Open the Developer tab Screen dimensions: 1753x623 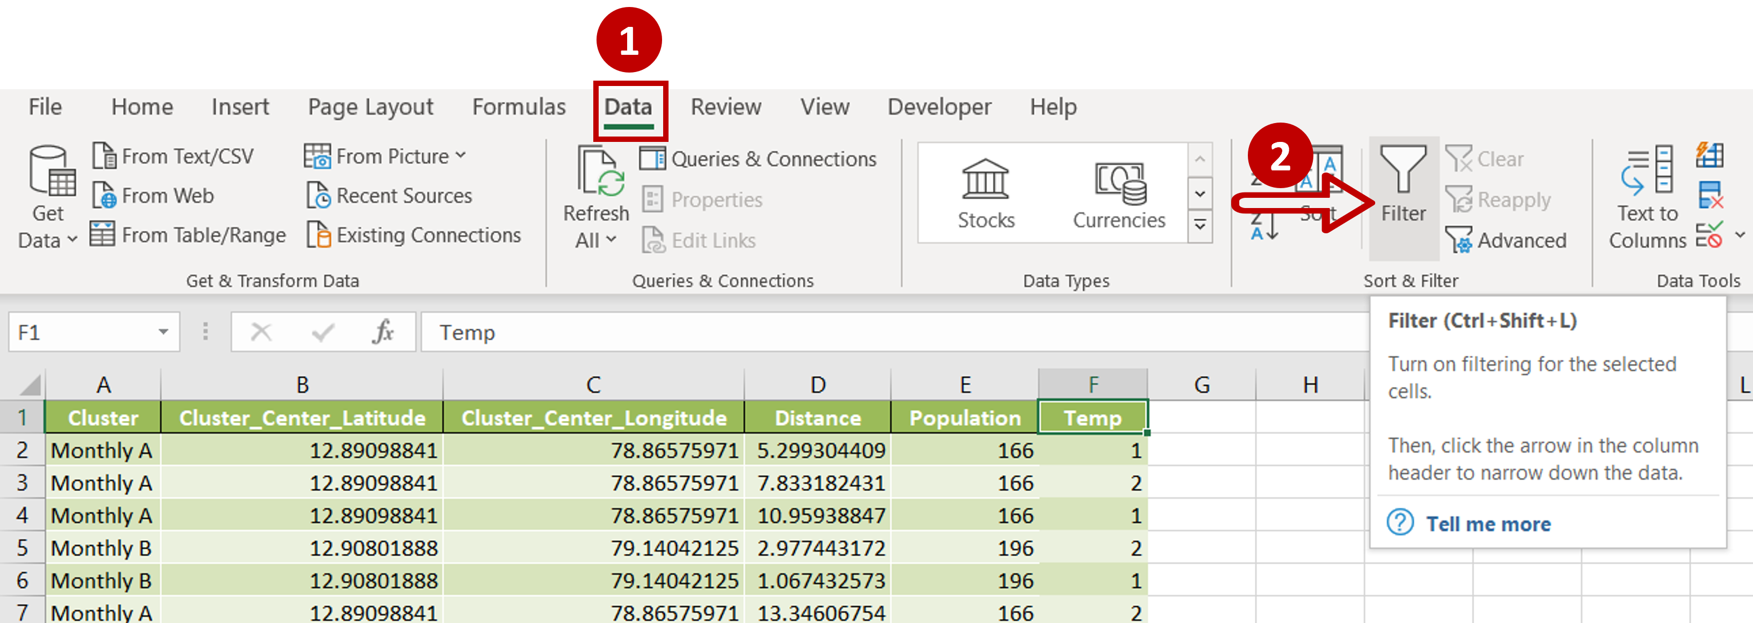click(x=939, y=107)
